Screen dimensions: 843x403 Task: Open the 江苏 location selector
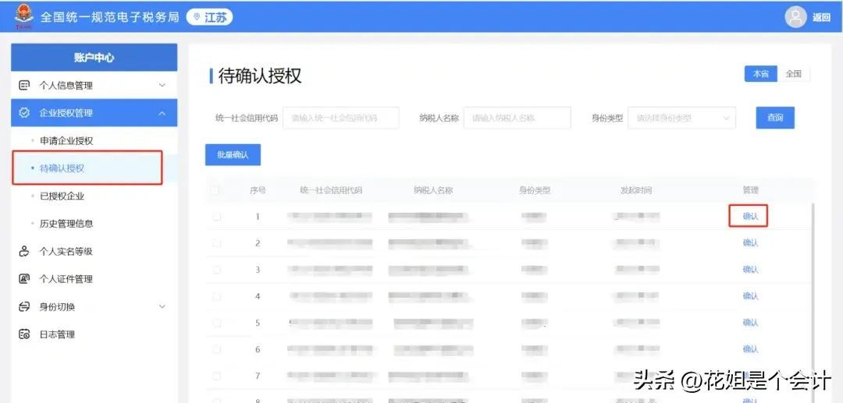pyautogui.click(x=210, y=17)
